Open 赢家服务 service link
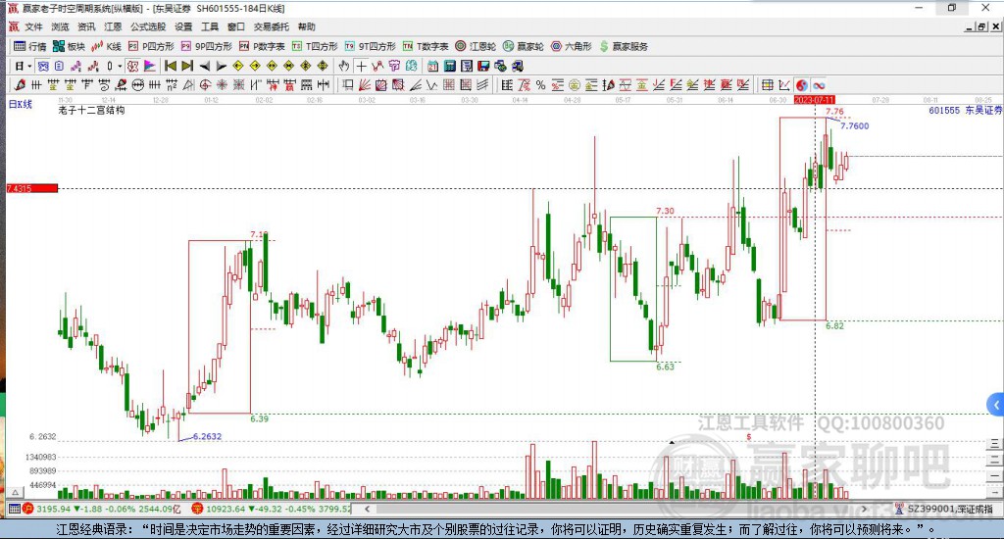1004x539 pixels. click(x=625, y=46)
